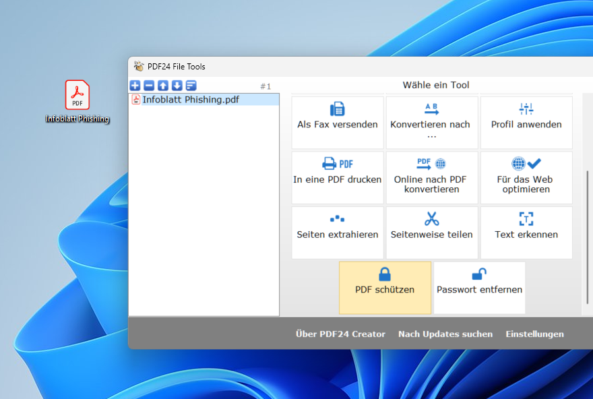Move selected file up with arrow icon
The height and width of the screenshot is (399, 593).
tap(163, 86)
